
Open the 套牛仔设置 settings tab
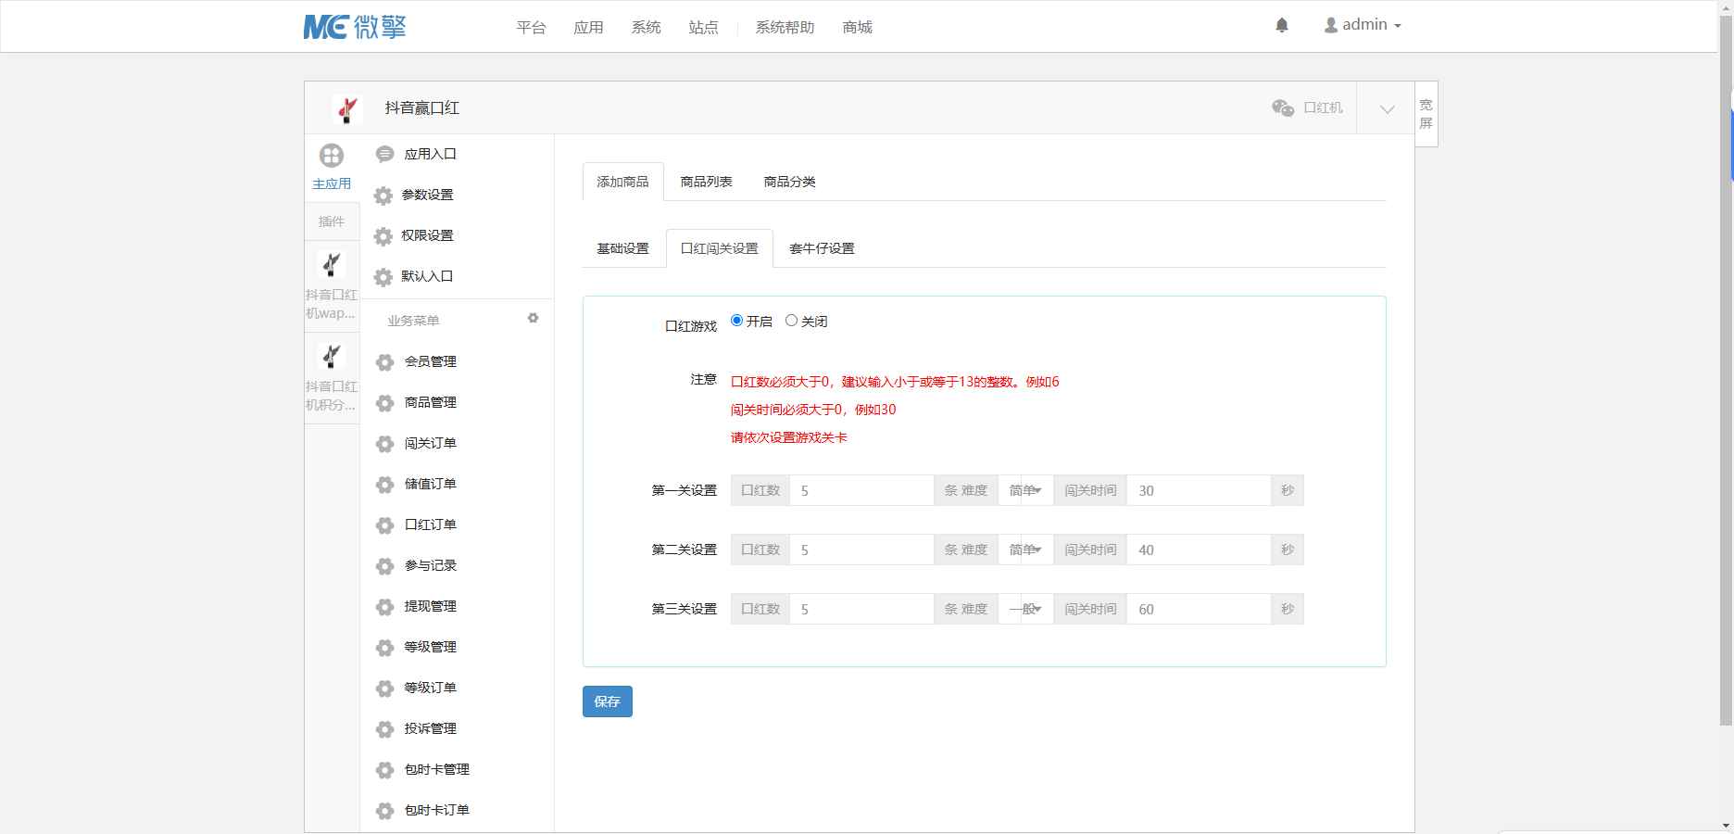click(x=823, y=248)
